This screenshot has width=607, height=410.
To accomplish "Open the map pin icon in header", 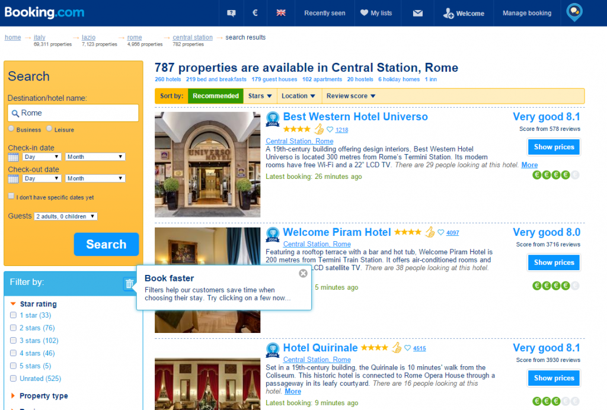I will click(x=574, y=12).
